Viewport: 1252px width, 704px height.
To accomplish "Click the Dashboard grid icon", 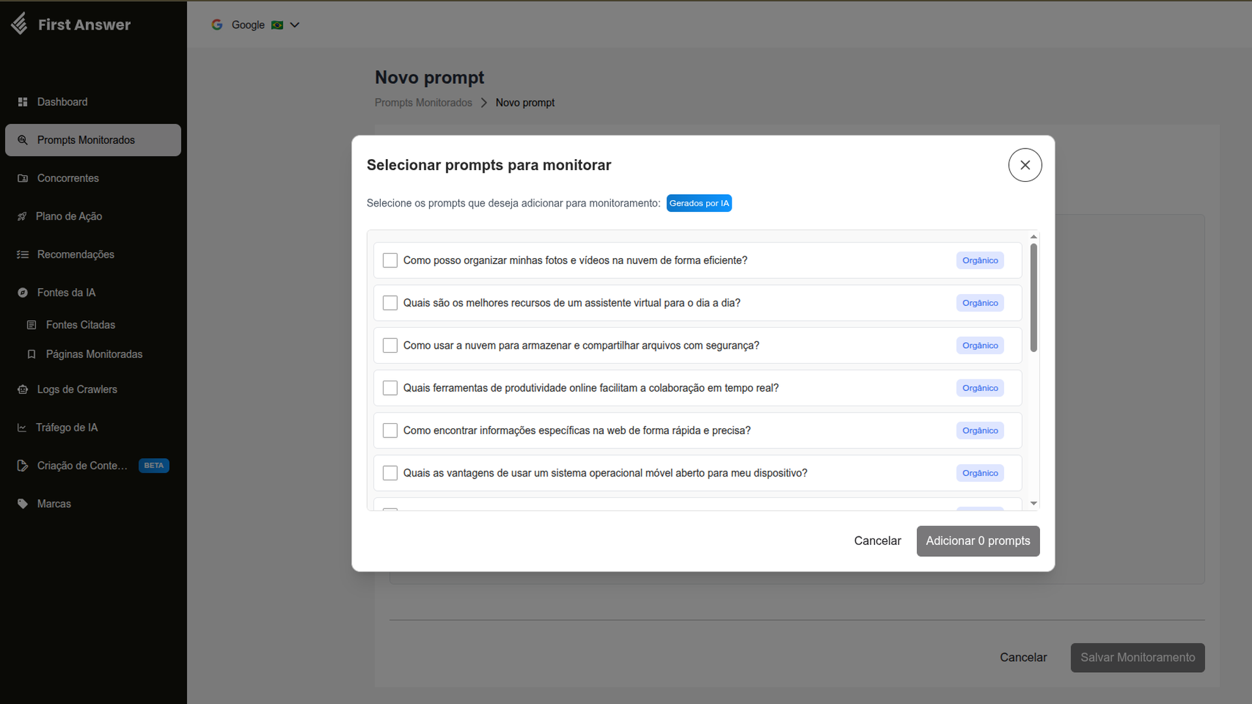I will click(23, 102).
